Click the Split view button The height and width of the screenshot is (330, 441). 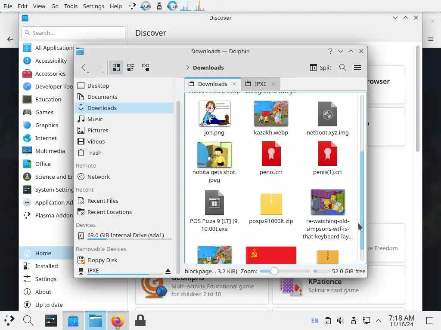point(320,67)
